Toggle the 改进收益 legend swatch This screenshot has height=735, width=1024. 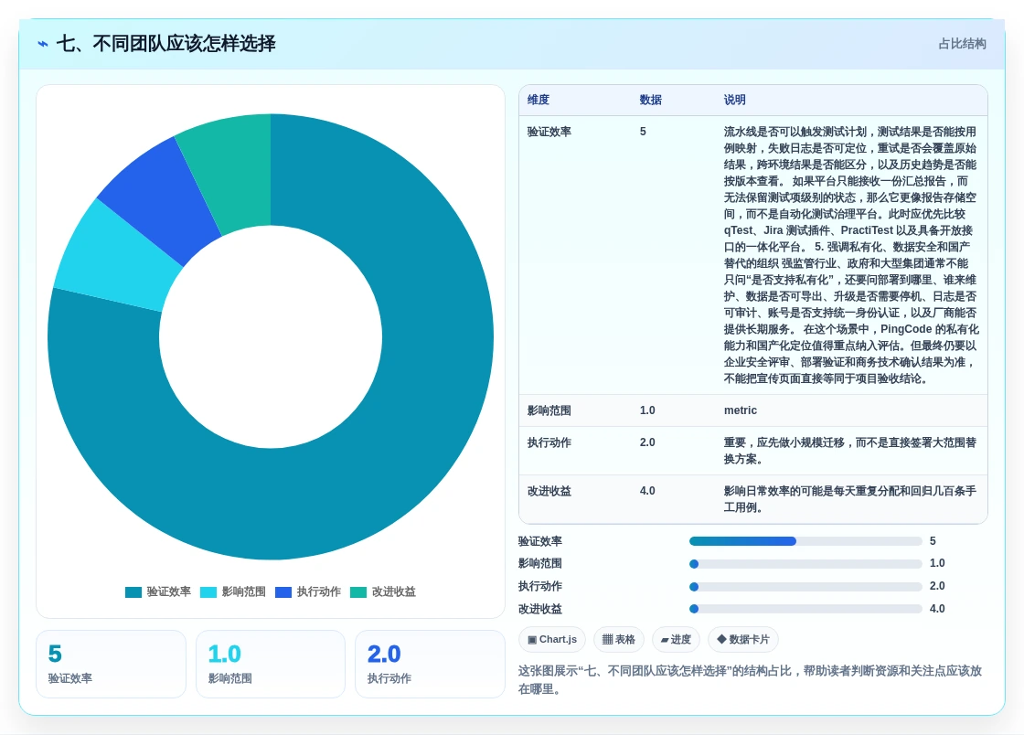pos(358,592)
